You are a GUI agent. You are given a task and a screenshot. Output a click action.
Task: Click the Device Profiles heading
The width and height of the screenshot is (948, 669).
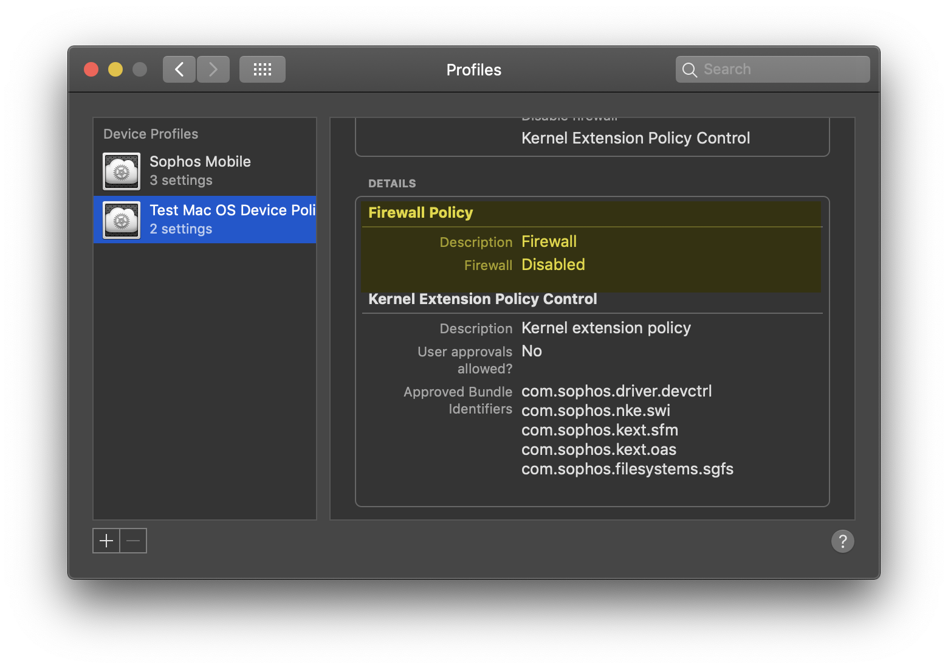point(151,134)
